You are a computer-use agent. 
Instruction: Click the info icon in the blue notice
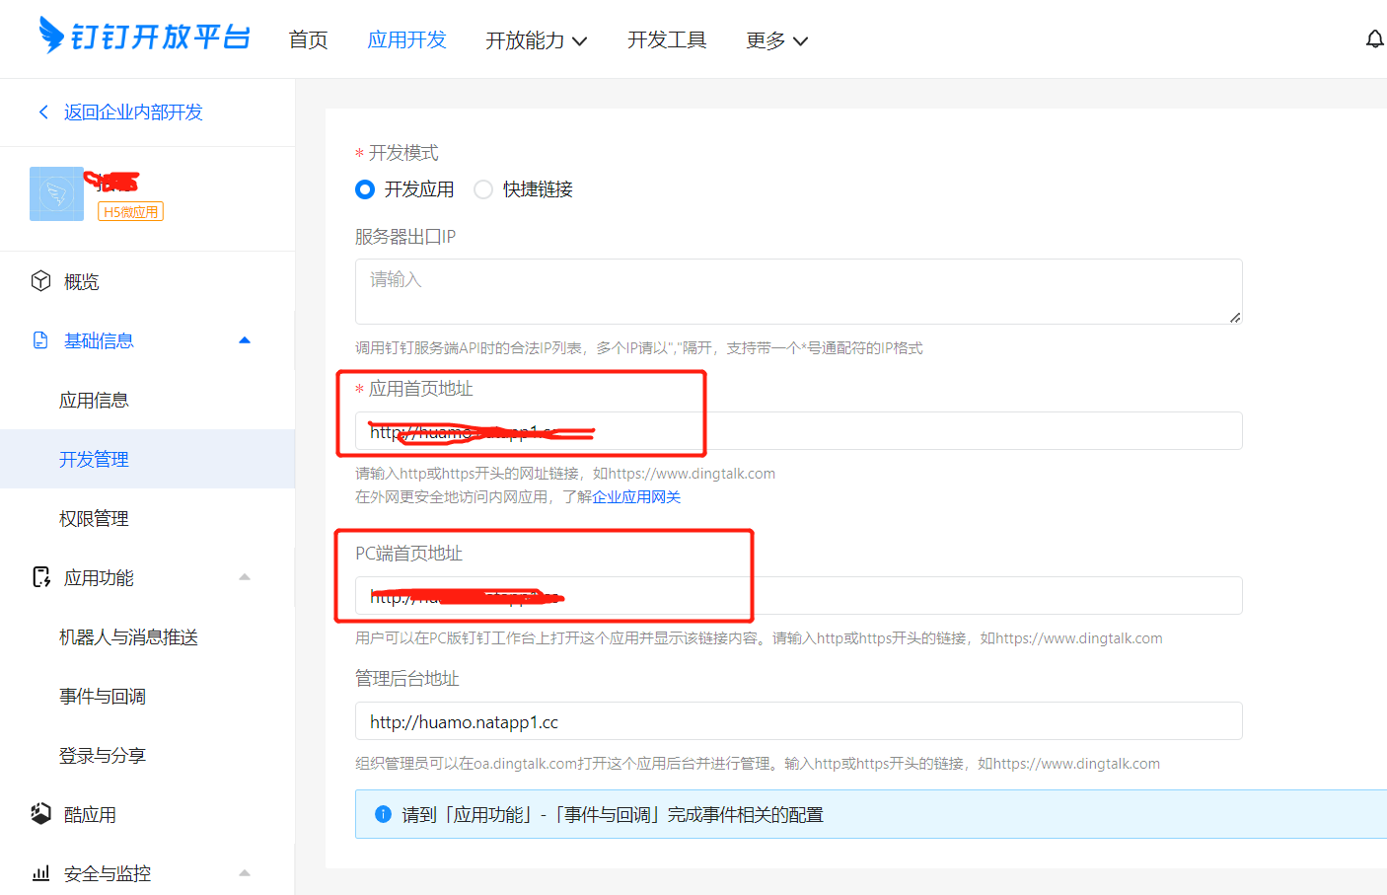click(x=384, y=814)
